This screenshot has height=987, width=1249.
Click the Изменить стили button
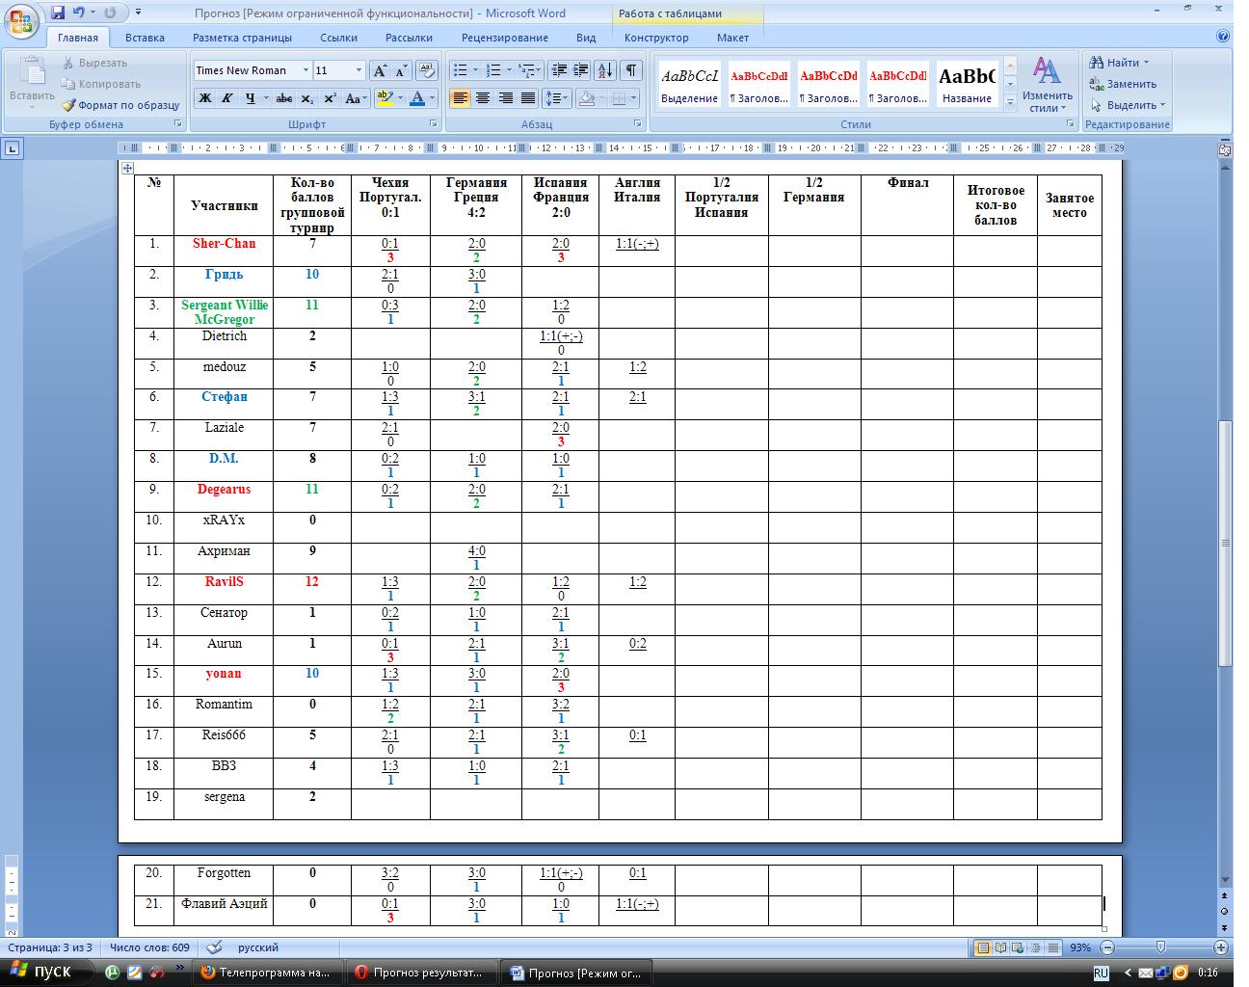(x=1047, y=86)
